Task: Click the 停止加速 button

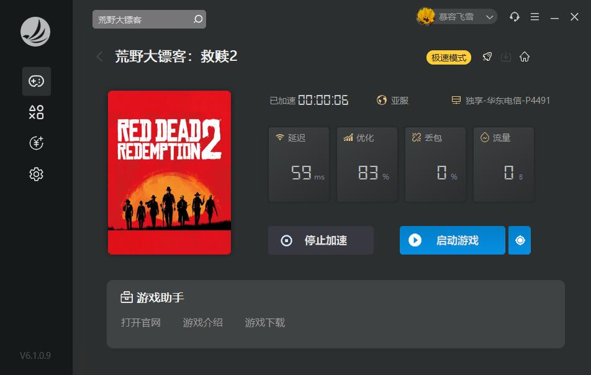Action: tap(321, 240)
